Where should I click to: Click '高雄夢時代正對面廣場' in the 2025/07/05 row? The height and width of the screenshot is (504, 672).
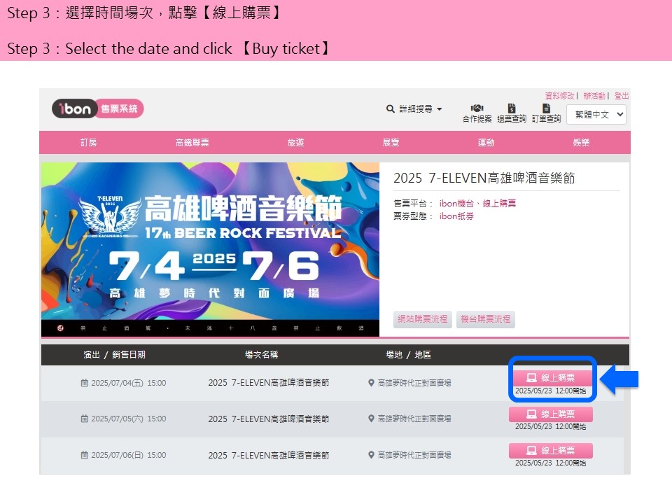[x=414, y=419]
